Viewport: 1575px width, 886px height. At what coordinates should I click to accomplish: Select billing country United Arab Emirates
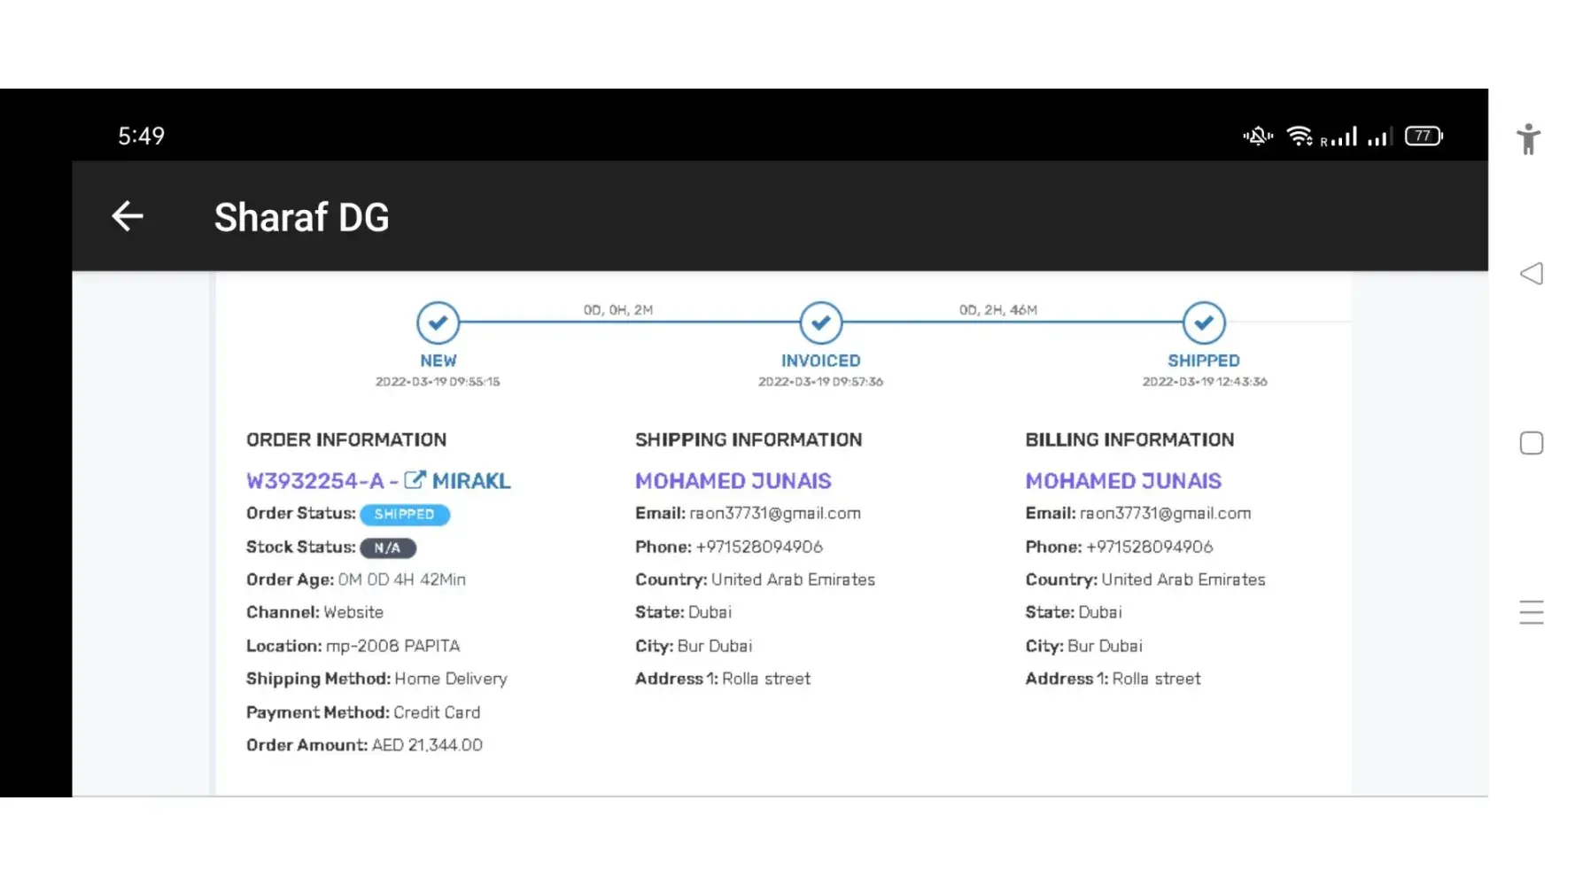pyautogui.click(x=1183, y=579)
